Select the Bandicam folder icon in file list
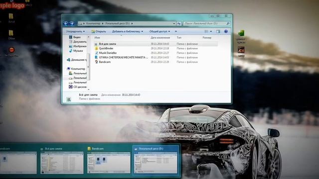Screen dimensions: 319x179 tap(96, 62)
